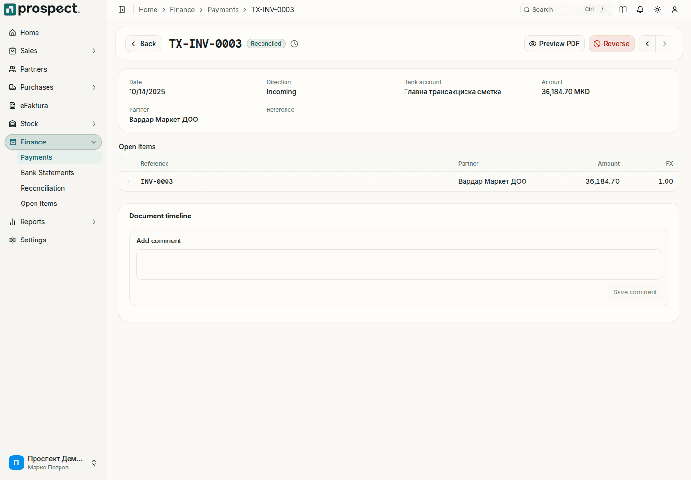Open Payments in sidebar
This screenshot has height=480, width=691.
(59, 157)
